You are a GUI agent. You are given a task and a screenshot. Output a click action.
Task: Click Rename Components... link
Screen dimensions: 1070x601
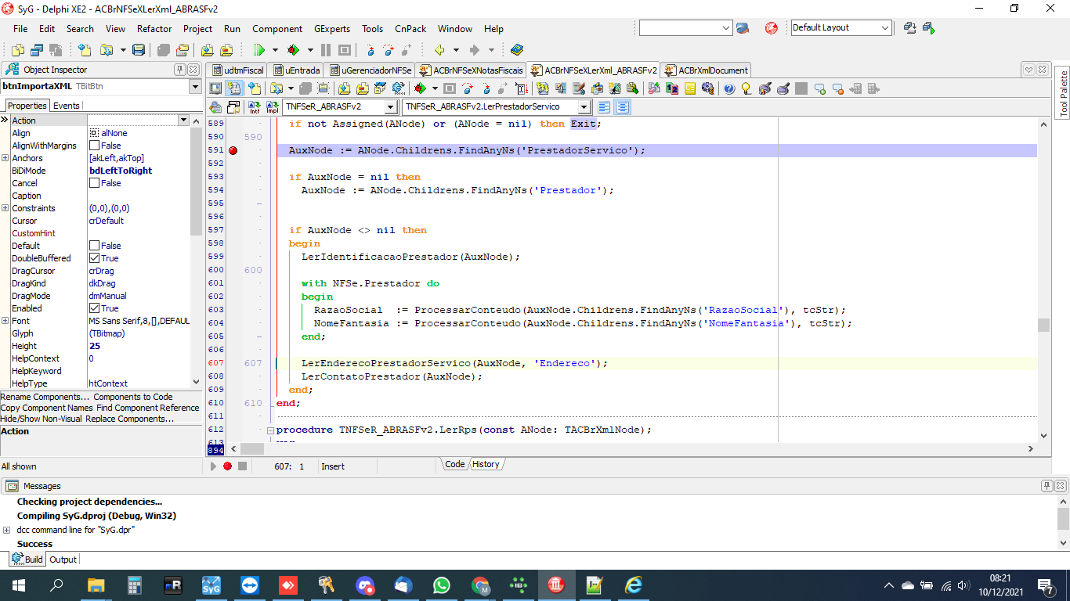coord(45,397)
